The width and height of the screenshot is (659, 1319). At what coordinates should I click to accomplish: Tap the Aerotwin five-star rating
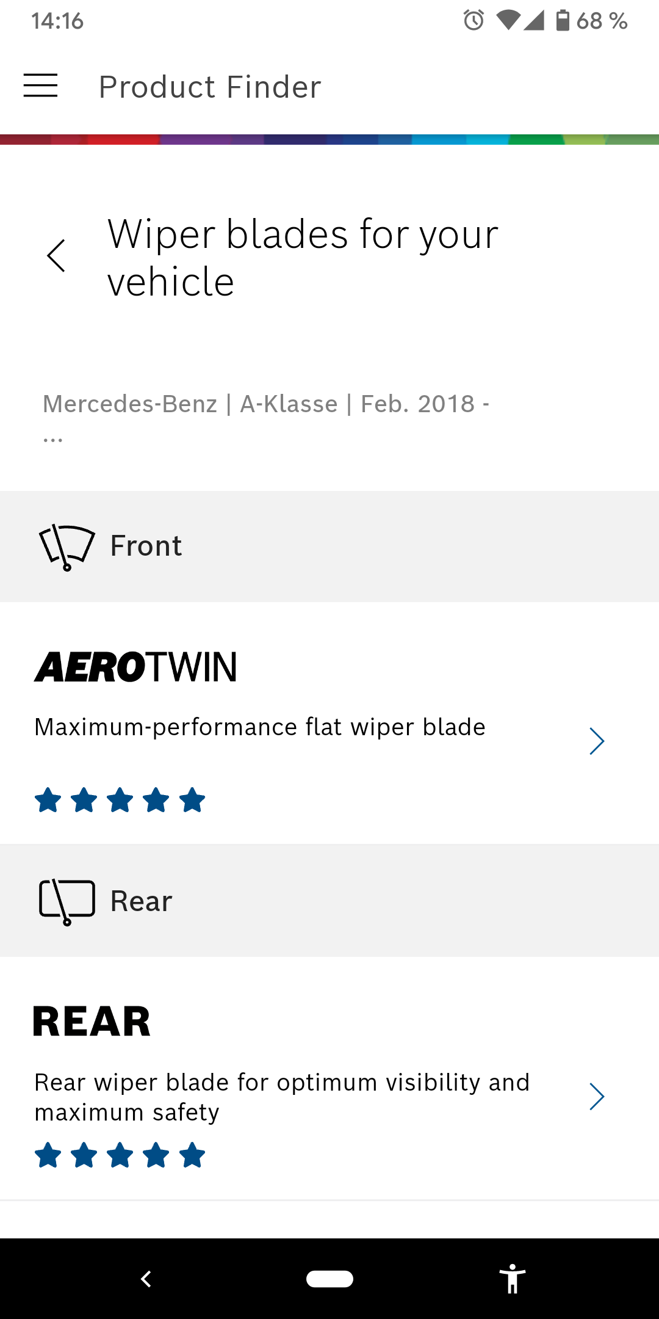pyautogui.click(x=120, y=800)
